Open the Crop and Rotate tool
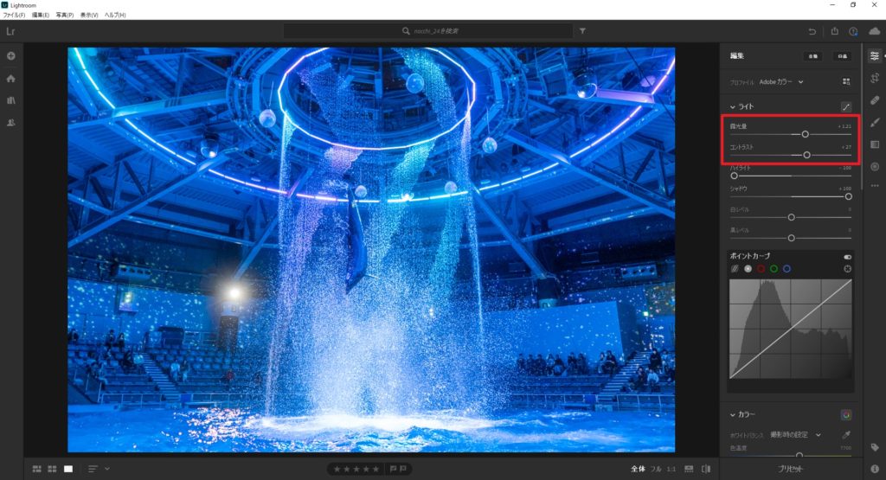Screen dimensions: 886x480 [x=874, y=78]
